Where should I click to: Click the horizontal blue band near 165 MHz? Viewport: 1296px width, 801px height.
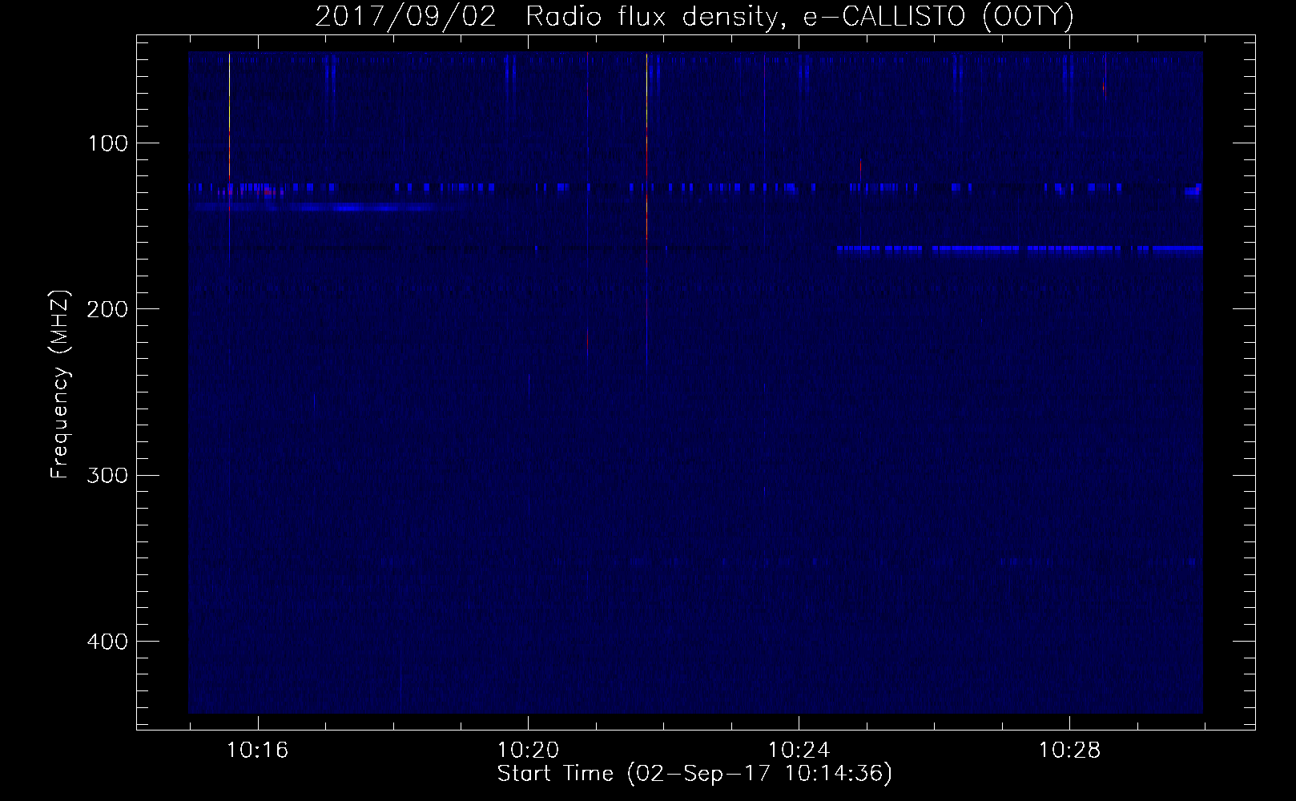click(x=1020, y=249)
